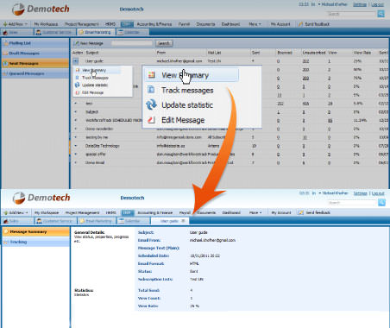Click the Demotech logo in the upper screen
The image size is (390, 328).
point(41,9)
